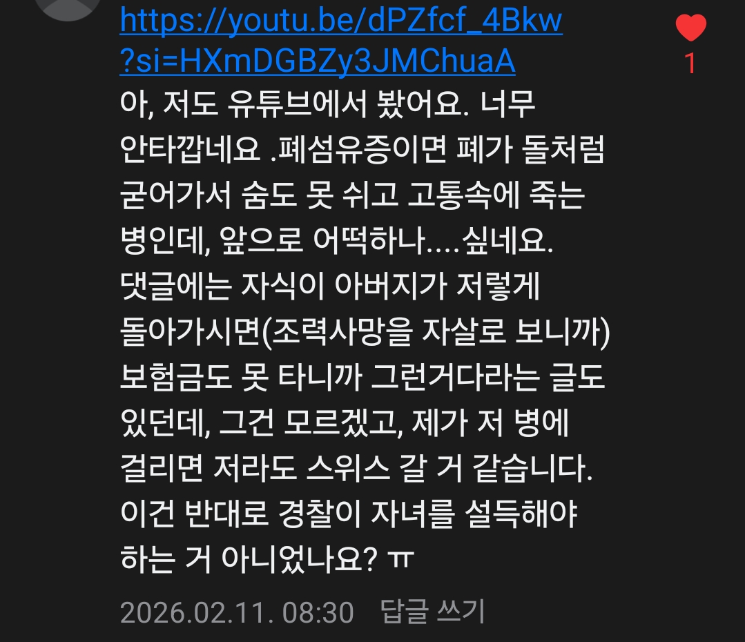The height and width of the screenshot is (642, 745).
Task: Click the line 댓글에는 자식이 아버지가 저렇게
Action: 330,286
